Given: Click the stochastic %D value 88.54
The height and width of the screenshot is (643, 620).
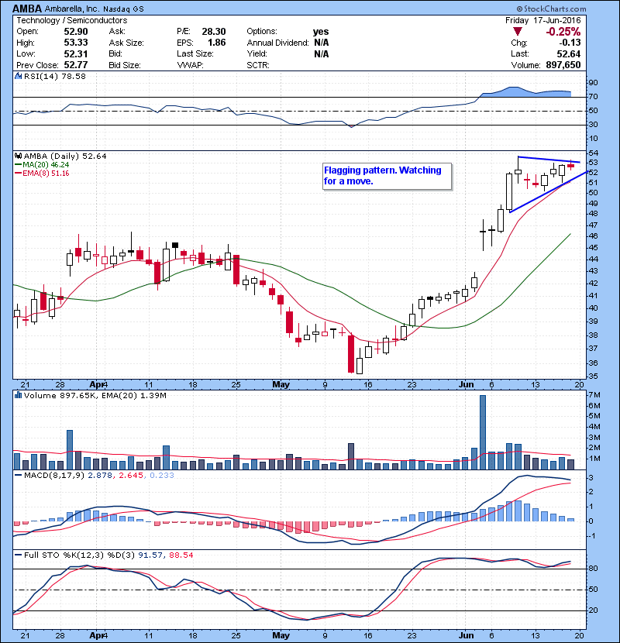Looking at the screenshot, I should tap(181, 555).
